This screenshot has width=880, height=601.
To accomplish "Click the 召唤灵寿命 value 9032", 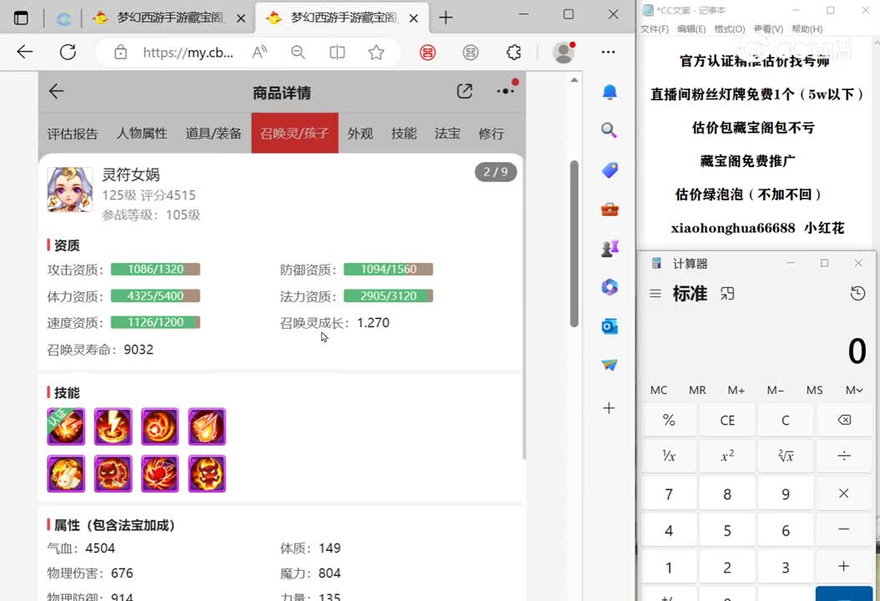I will pyautogui.click(x=138, y=350).
